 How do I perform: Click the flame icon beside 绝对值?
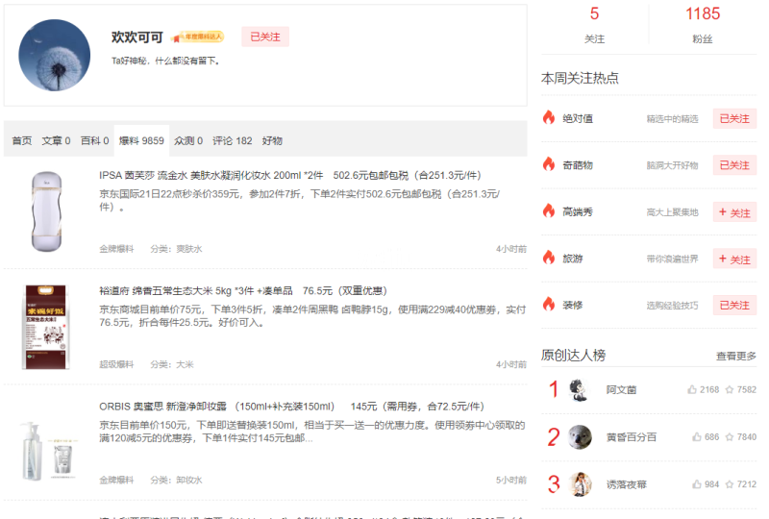coord(549,118)
